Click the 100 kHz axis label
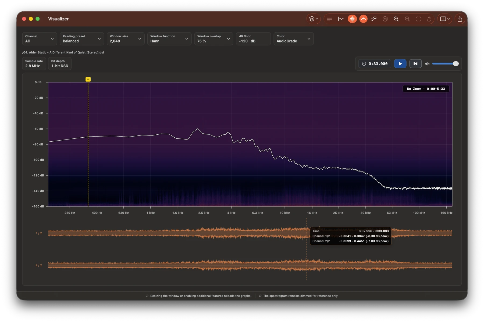Screen dimensions: 484x322 (x=419, y=213)
